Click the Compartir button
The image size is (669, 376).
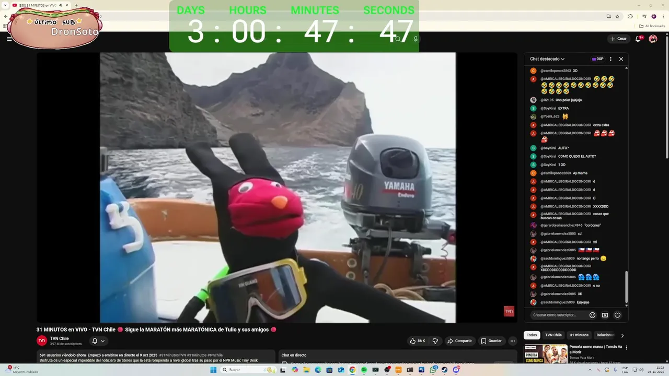click(x=459, y=341)
